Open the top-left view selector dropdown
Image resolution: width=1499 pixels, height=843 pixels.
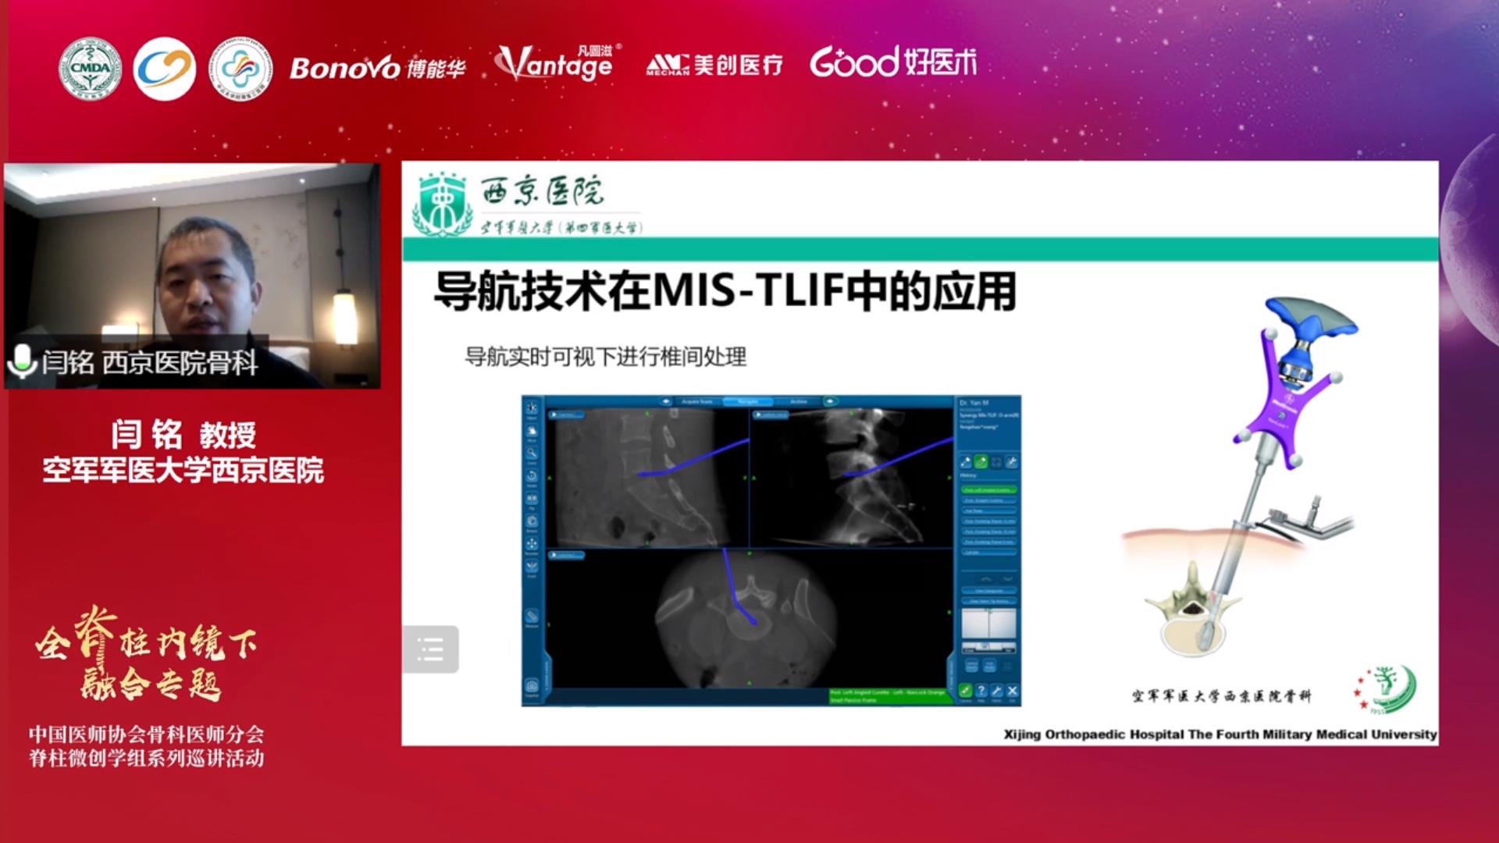566,414
